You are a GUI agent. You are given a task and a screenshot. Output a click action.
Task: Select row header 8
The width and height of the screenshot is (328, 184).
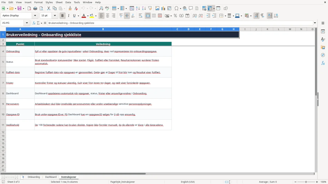click(x=3, y=93)
